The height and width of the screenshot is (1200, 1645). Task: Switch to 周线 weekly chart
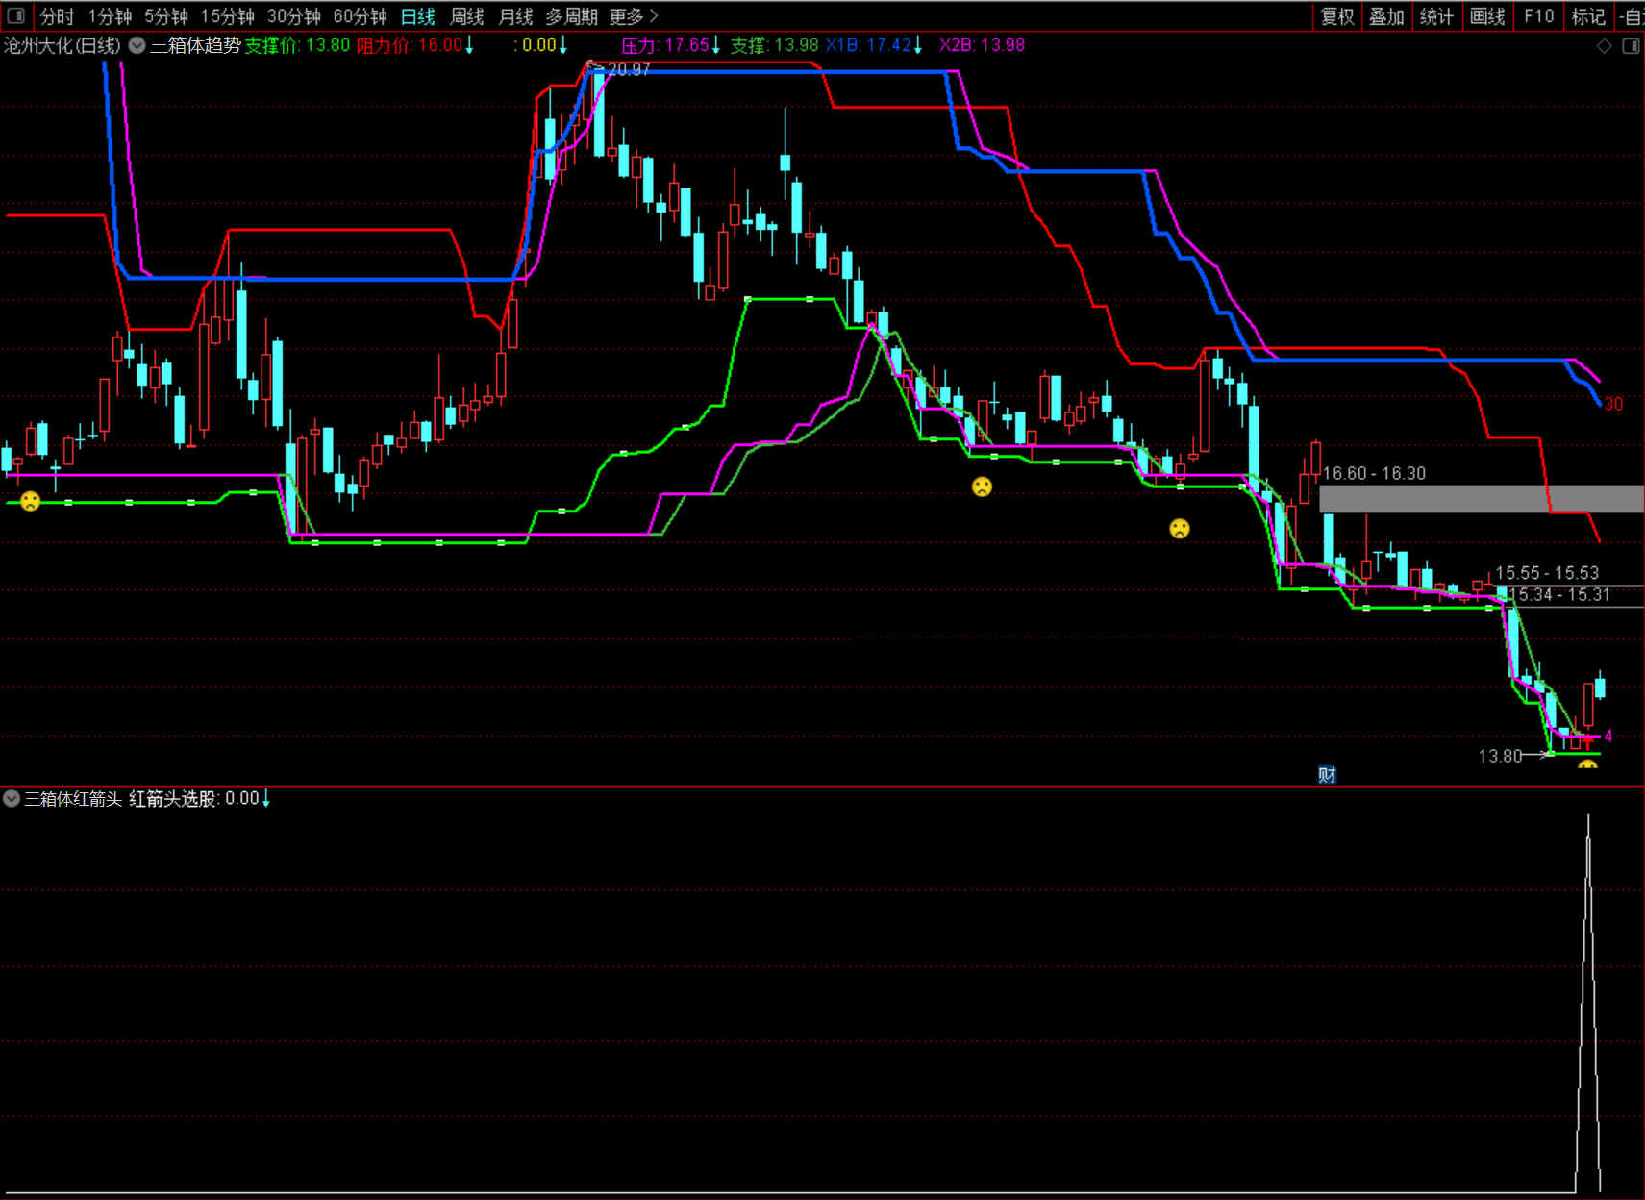(x=467, y=16)
